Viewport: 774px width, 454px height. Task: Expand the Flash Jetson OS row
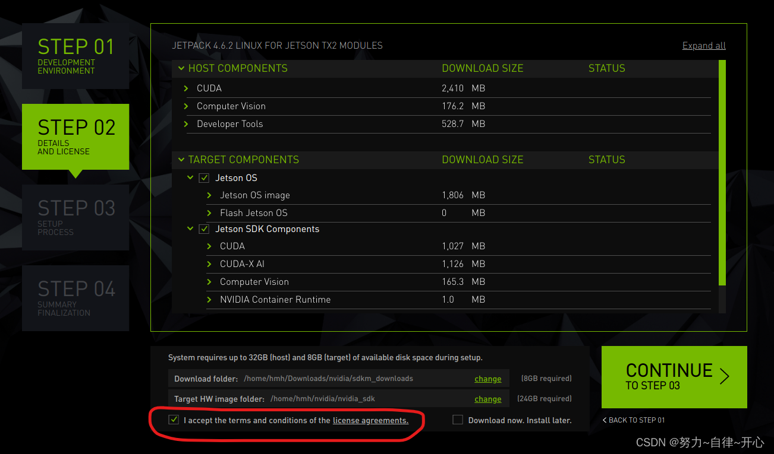209,213
